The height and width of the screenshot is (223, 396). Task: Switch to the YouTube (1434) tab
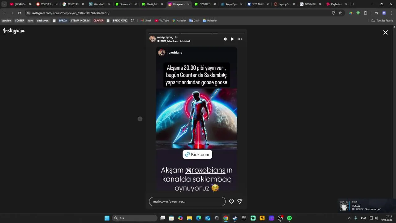click(x=21, y=4)
